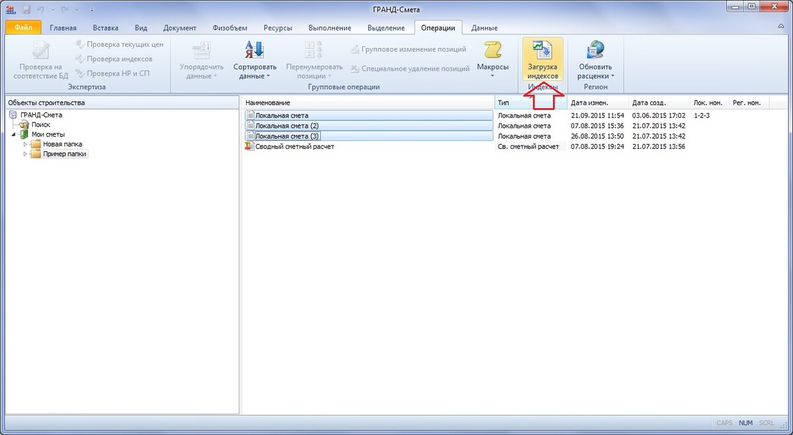The width and height of the screenshot is (793, 435).
Task: Switch to the Ресурсы tab
Action: [x=278, y=28]
